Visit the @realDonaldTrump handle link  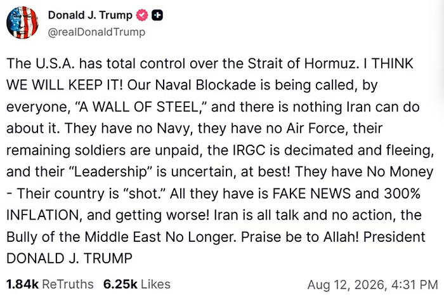point(96,32)
